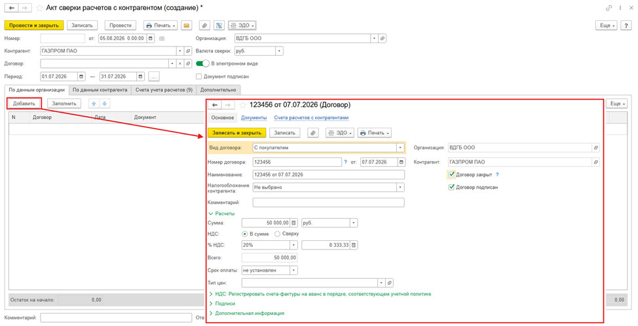Open the % НДС 20% dropdown
This screenshot has width=638, height=326.
point(293,245)
